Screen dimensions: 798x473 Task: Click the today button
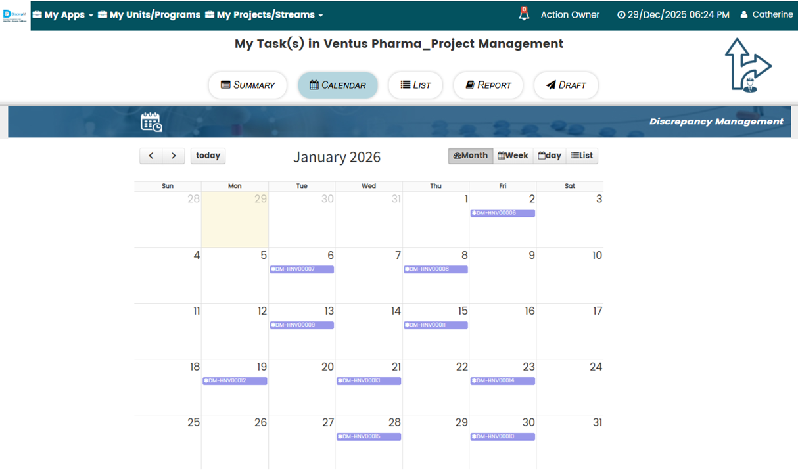(208, 156)
